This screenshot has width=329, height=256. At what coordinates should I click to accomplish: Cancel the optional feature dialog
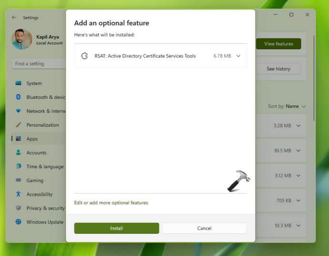click(204, 228)
